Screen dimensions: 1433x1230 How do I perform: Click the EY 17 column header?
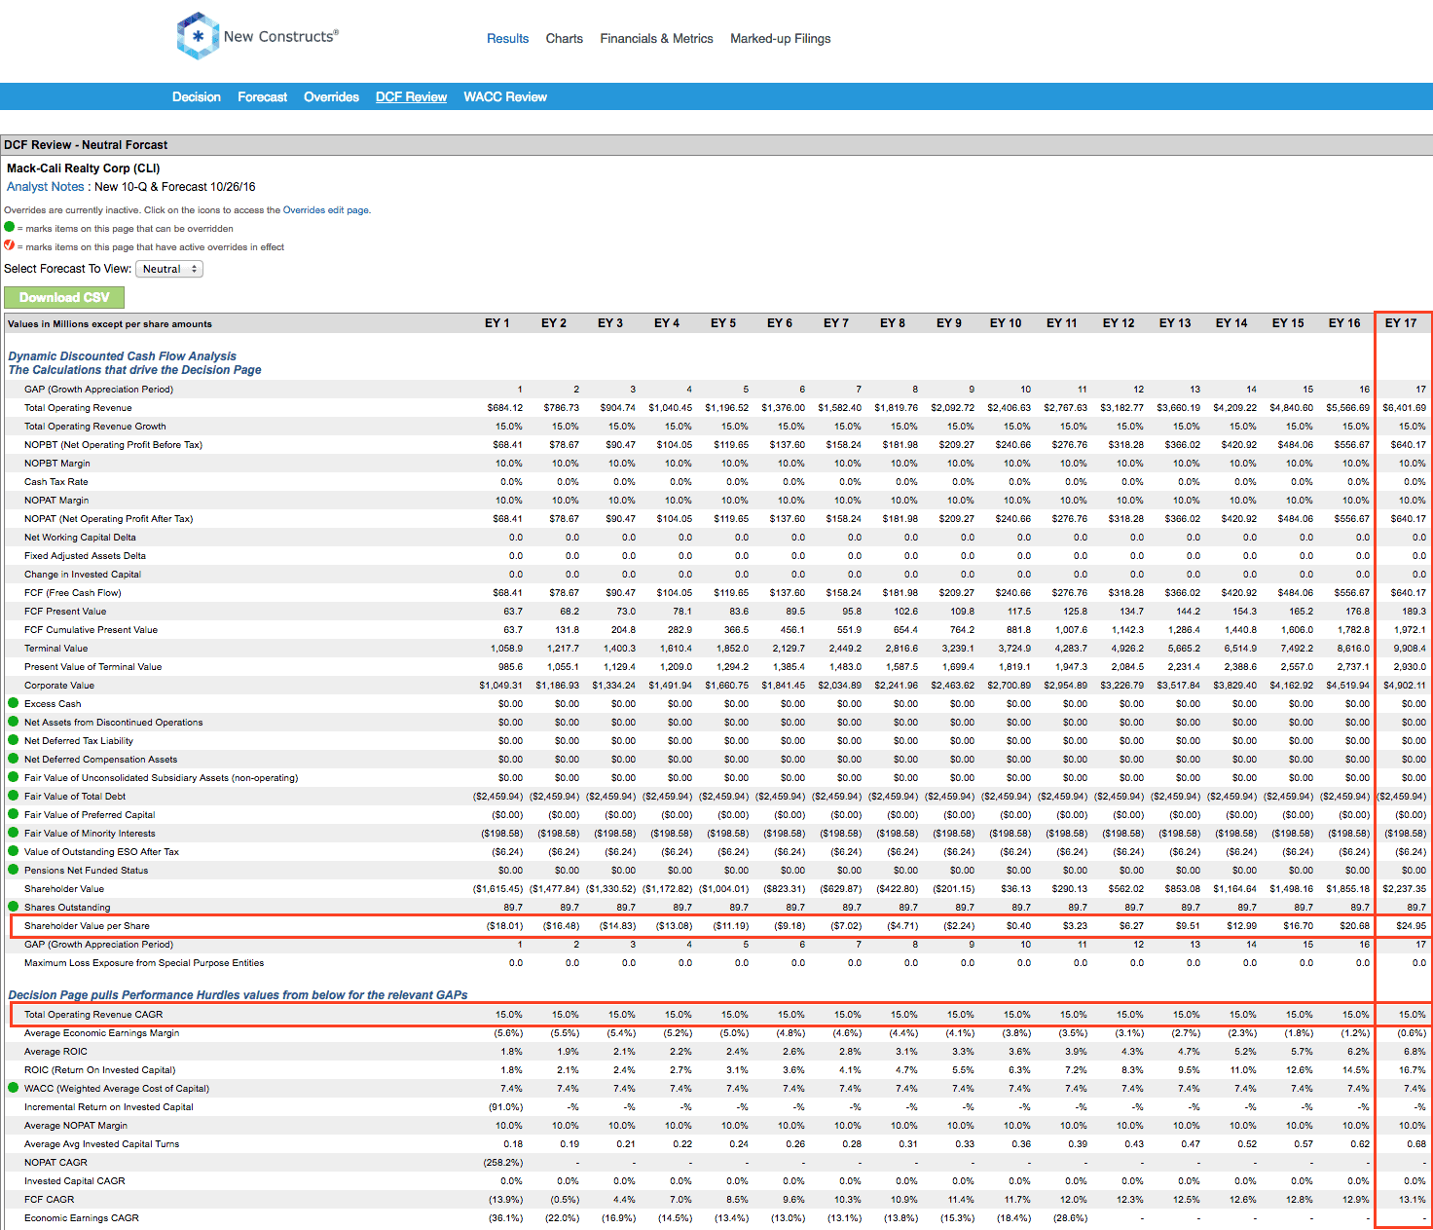point(1401,323)
